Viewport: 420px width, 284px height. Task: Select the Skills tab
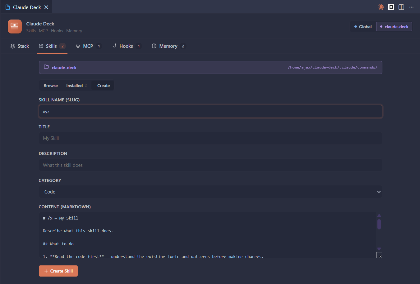[x=52, y=46]
